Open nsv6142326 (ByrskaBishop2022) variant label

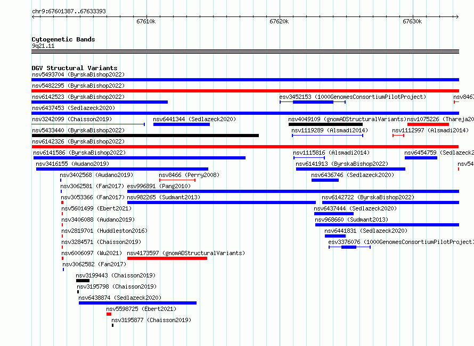[x=78, y=141]
